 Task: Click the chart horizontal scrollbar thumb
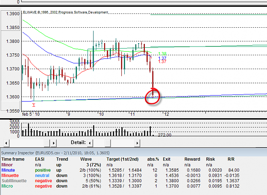[x=47, y=143]
